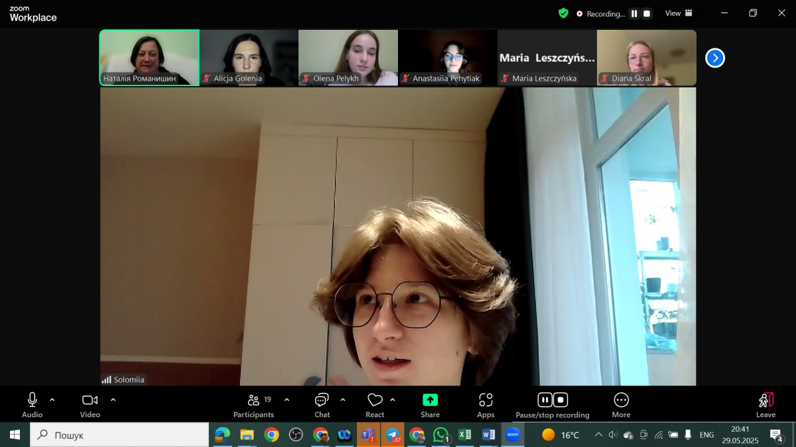Click the React heart icon
The image size is (796, 447).
tap(375, 400)
